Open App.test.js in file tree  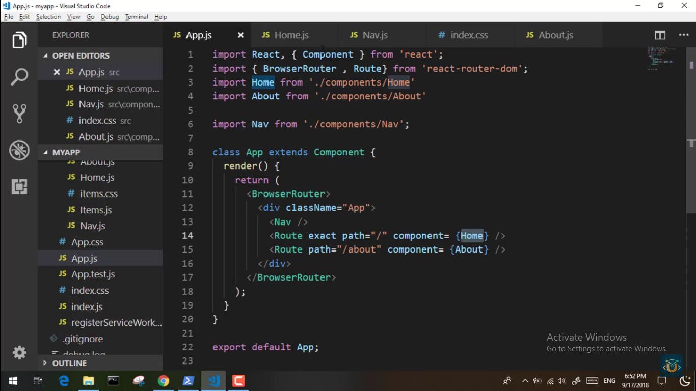coord(100,274)
